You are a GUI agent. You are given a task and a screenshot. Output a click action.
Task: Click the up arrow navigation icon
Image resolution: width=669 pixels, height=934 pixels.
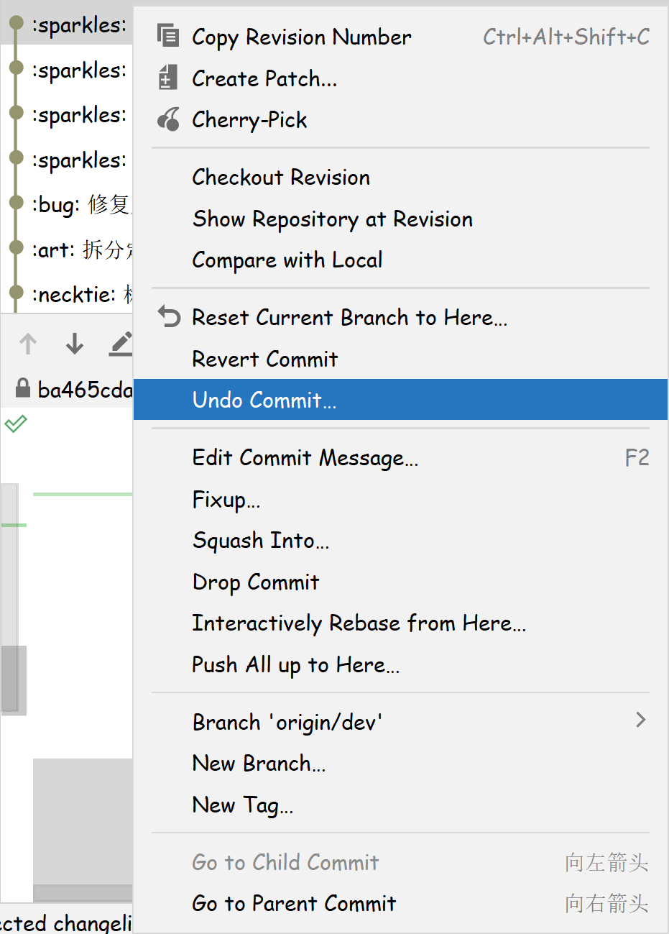(28, 344)
